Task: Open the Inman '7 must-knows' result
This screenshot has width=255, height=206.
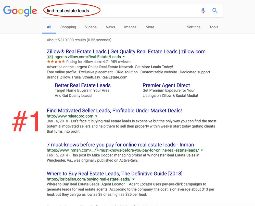Action: tap(120, 145)
